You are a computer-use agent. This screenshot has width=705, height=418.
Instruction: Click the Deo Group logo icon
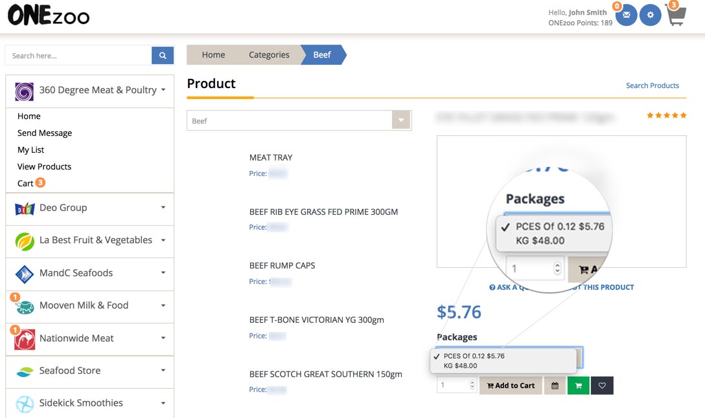click(25, 208)
